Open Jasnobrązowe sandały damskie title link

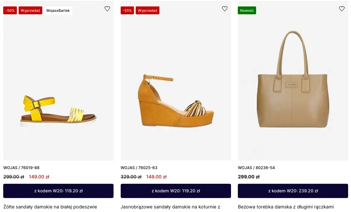tap(170, 207)
